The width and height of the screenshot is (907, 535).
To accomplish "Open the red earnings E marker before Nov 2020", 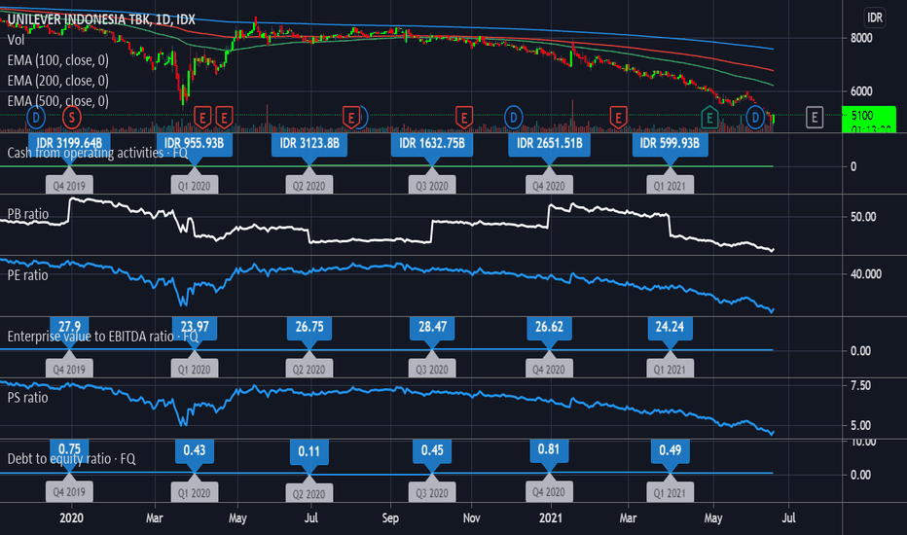I will [x=464, y=118].
